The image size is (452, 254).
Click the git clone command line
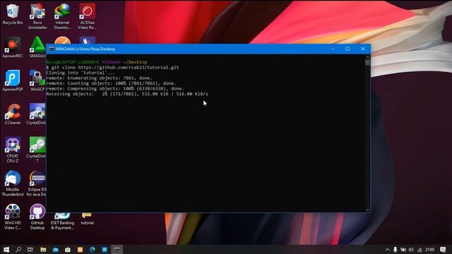click(x=112, y=68)
